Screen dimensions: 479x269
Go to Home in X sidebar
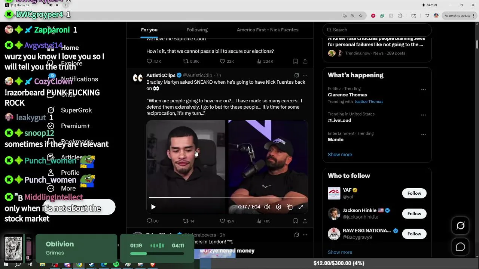click(x=62, y=48)
